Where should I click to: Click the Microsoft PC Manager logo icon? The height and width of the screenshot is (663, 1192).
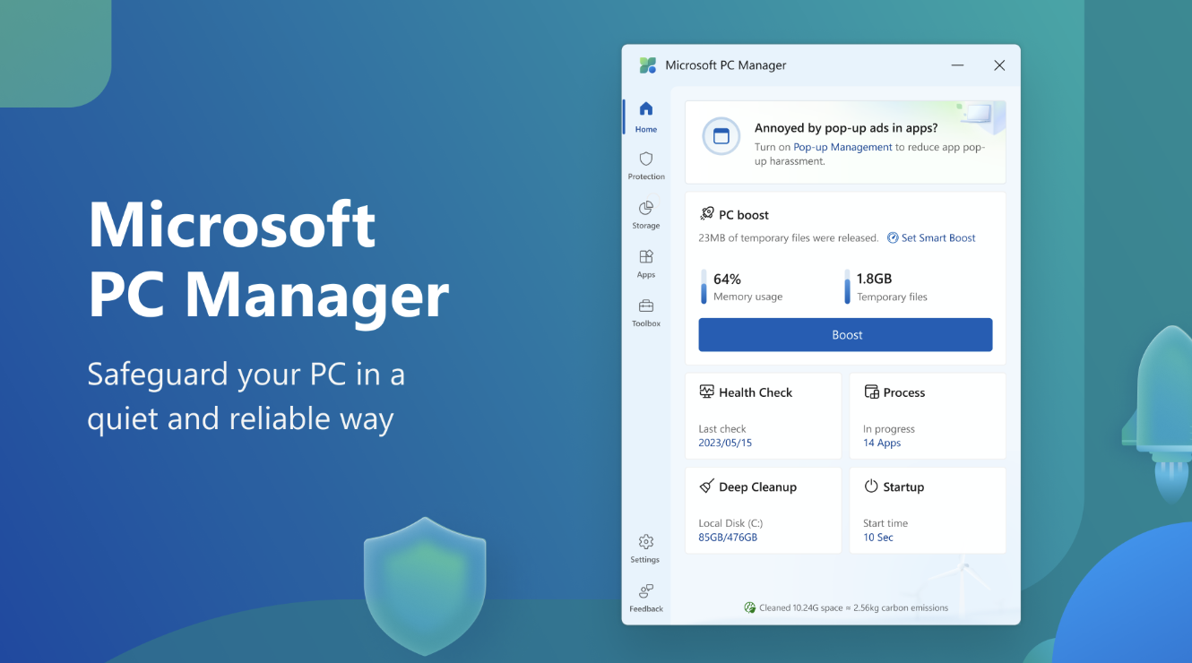(647, 65)
